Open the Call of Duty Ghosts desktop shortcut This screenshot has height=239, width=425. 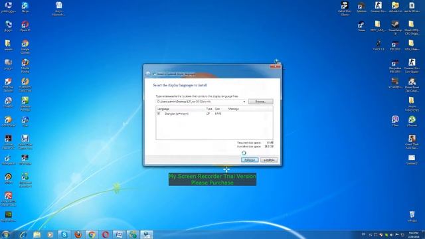(345, 8)
